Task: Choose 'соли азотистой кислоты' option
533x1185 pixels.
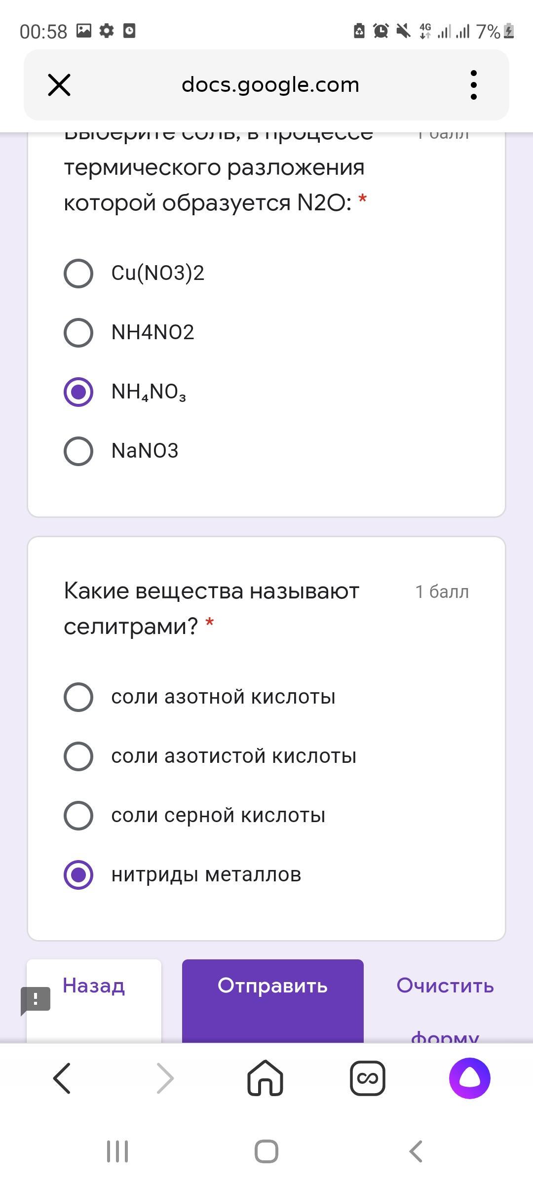Action: pyautogui.click(x=78, y=756)
